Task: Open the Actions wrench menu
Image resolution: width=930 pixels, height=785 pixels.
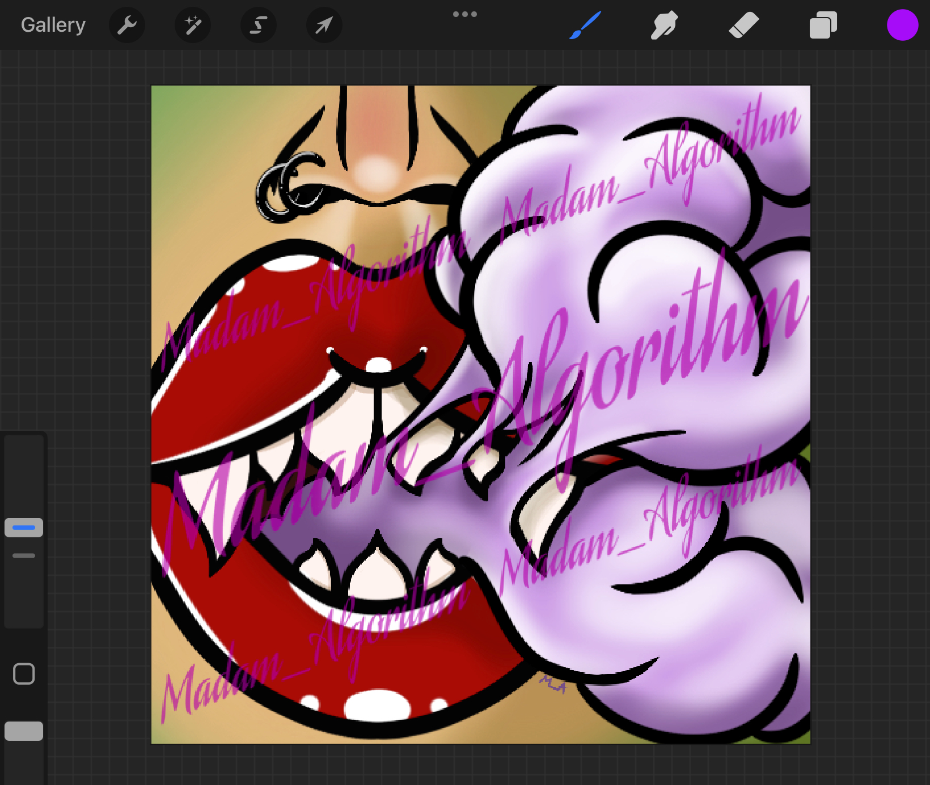Action: [127, 25]
